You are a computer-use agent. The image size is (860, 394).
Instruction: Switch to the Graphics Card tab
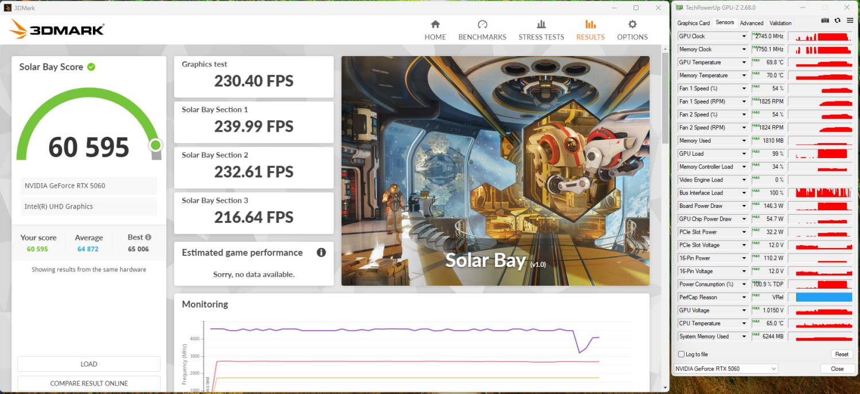click(693, 23)
